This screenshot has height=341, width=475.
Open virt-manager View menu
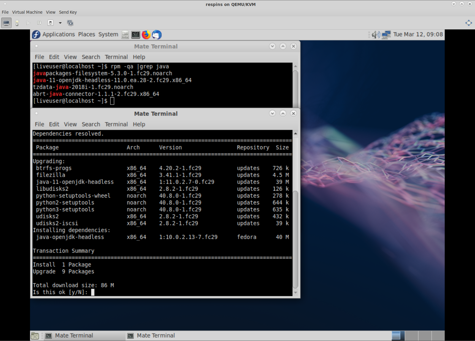pos(51,12)
